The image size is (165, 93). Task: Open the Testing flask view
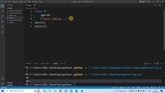(x=3, y=32)
